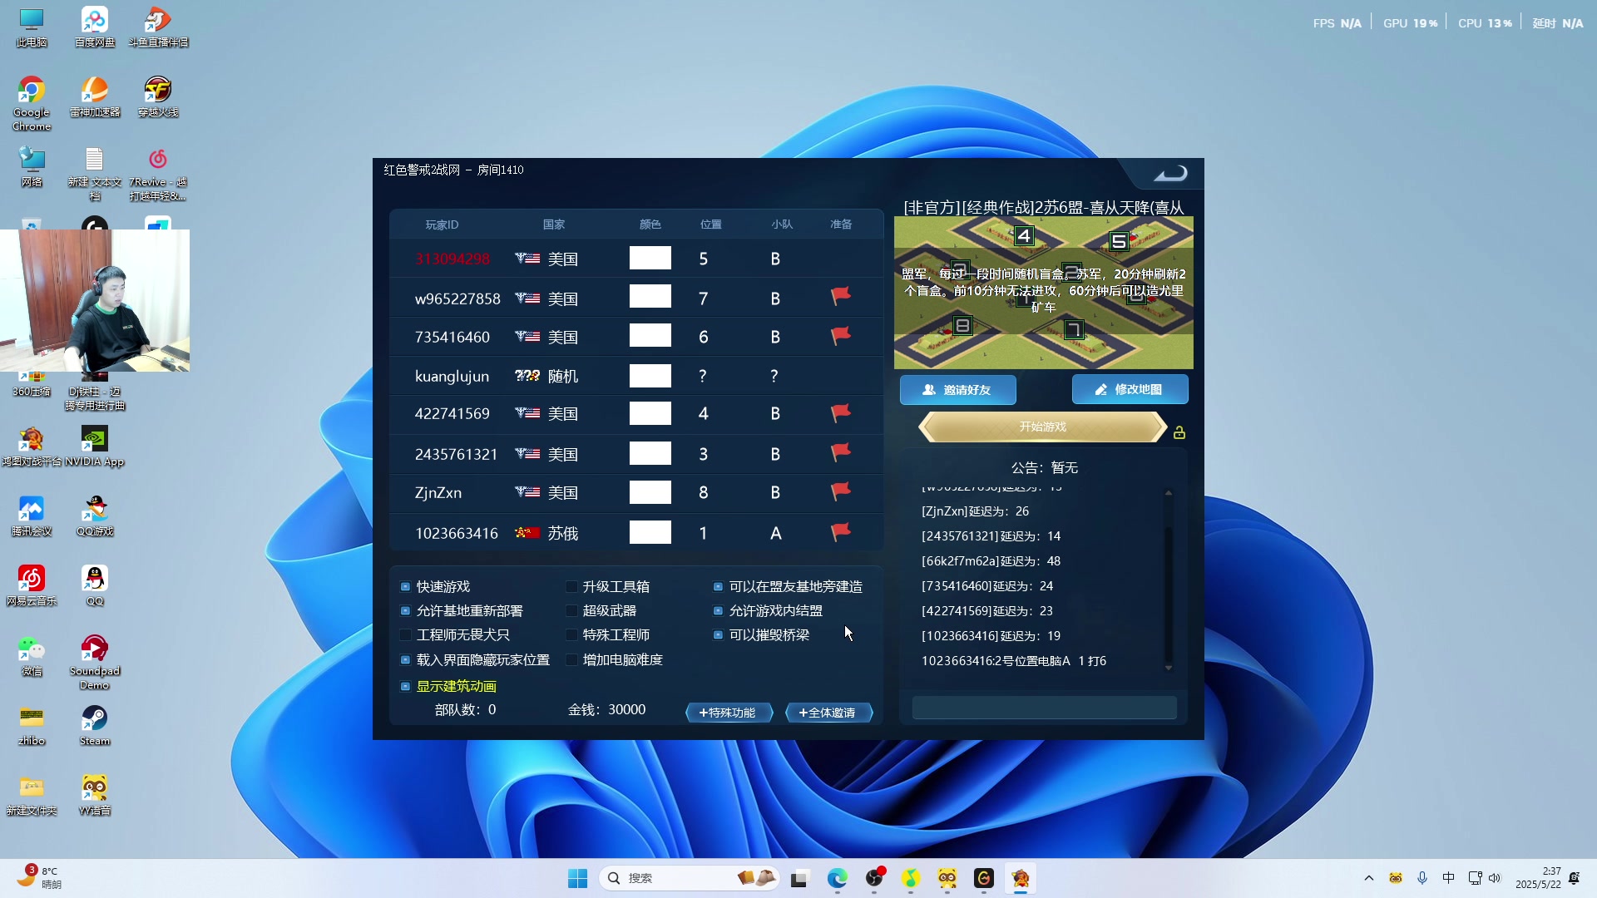The height and width of the screenshot is (898, 1597).
Task: Click the Soviet flag for player 1023663416
Action: (x=527, y=533)
